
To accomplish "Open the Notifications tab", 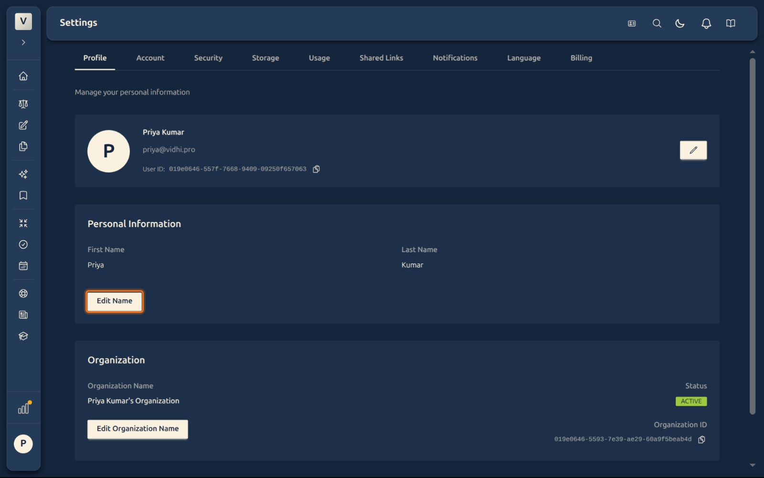I will (x=455, y=58).
